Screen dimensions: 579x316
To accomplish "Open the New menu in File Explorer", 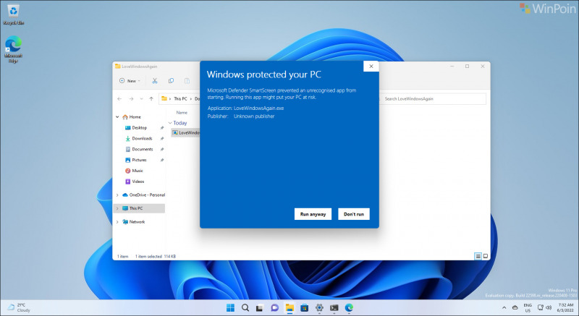I will tap(130, 81).
